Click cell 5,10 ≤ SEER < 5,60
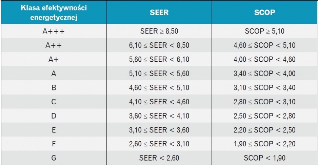Screen dimensions: 318x165 pyautogui.click(x=159, y=74)
